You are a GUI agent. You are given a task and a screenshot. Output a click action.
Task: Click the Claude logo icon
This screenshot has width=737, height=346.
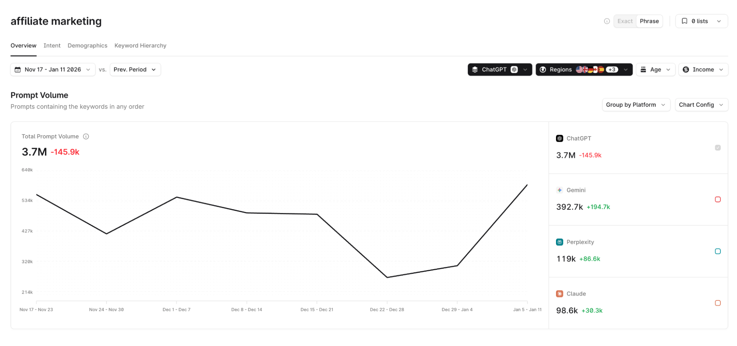(x=559, y=294)
